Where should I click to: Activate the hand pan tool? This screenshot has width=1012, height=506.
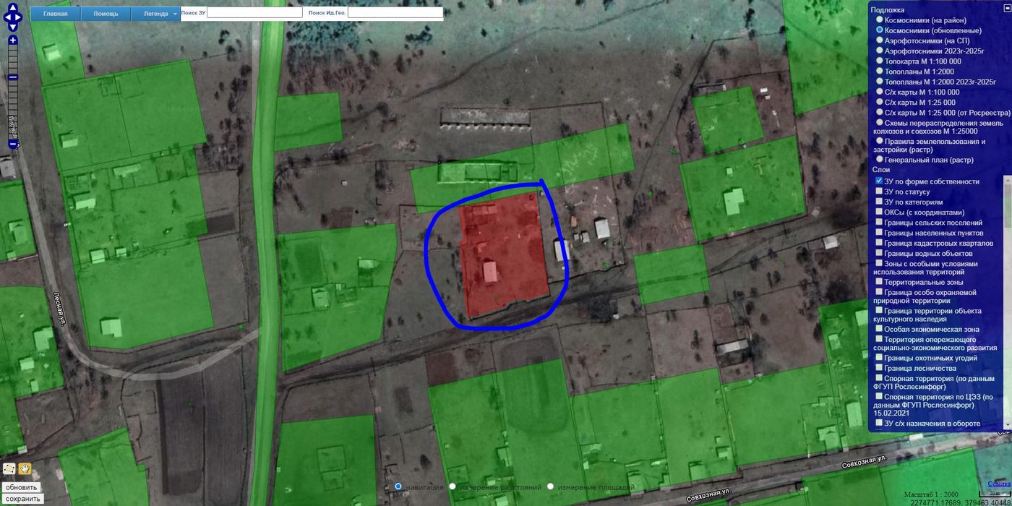coord(25,468)
